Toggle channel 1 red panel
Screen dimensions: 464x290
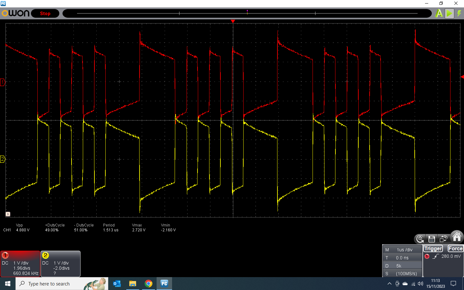[x=20, y=264]
